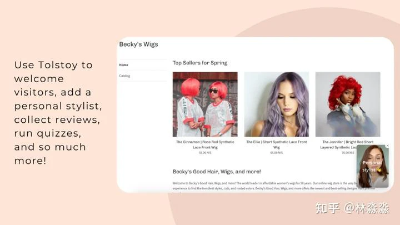Viewport: 400px width, 225px height.
Task: Open the Personal stylist video widget
Action: tap(373, 166)
